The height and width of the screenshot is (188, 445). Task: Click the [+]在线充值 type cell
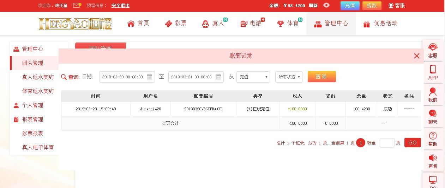coord(258,109)
